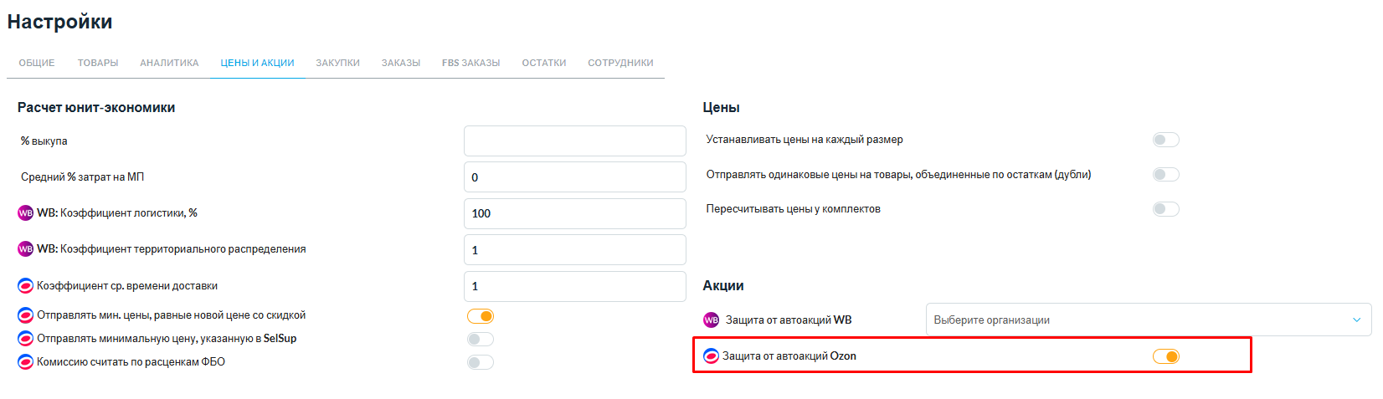
Task: Click Ozon icon next to Защита от автоакций Ozon
Action: [x=711, y=356]
